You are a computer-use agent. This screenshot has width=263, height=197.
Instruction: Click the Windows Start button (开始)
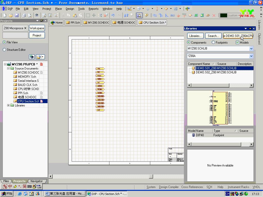(7, 194)
